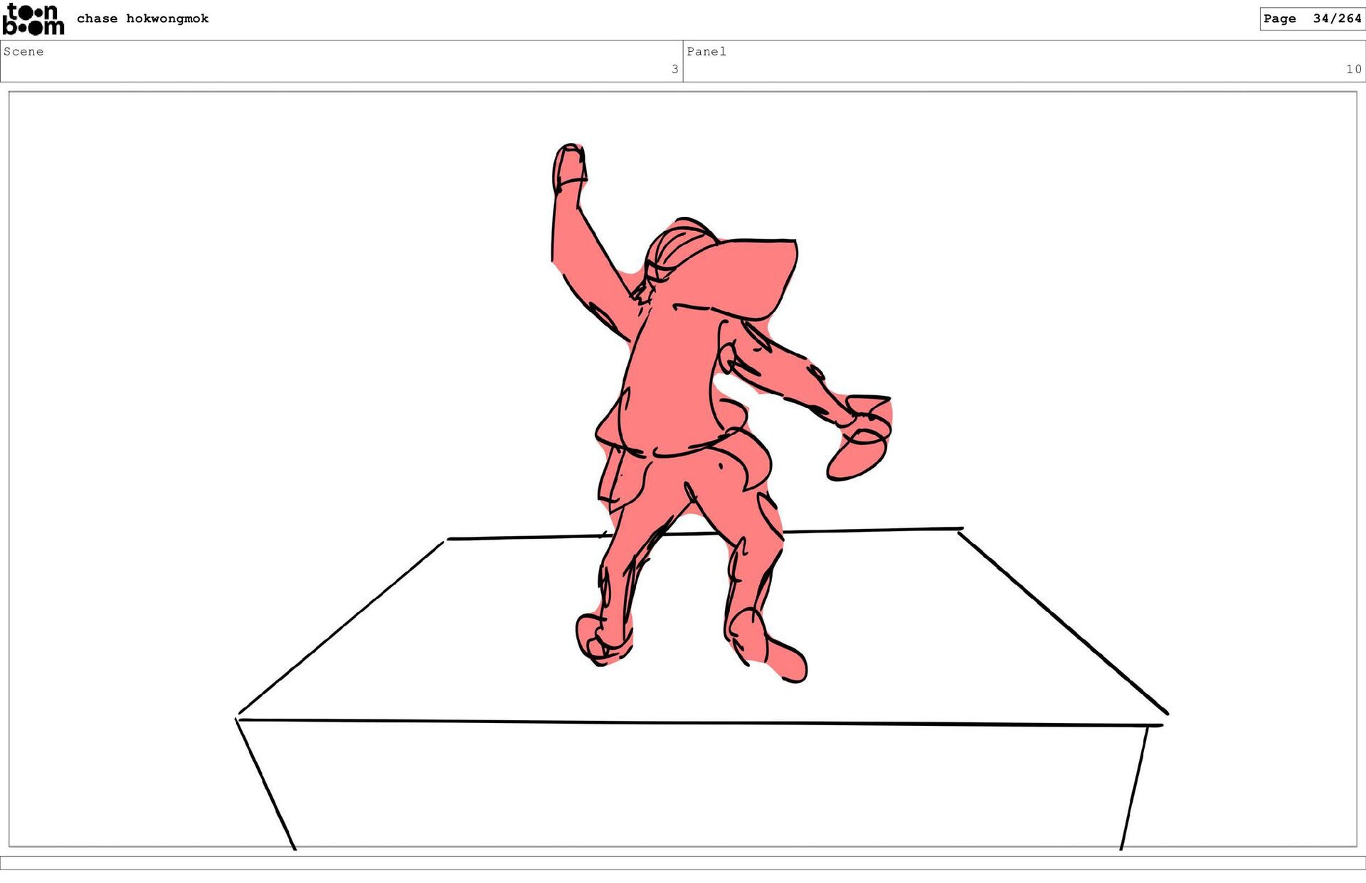Click panel number 10
Image resolution: width=1366 pixels, height=883 pixels.
tap(1352, 69)
